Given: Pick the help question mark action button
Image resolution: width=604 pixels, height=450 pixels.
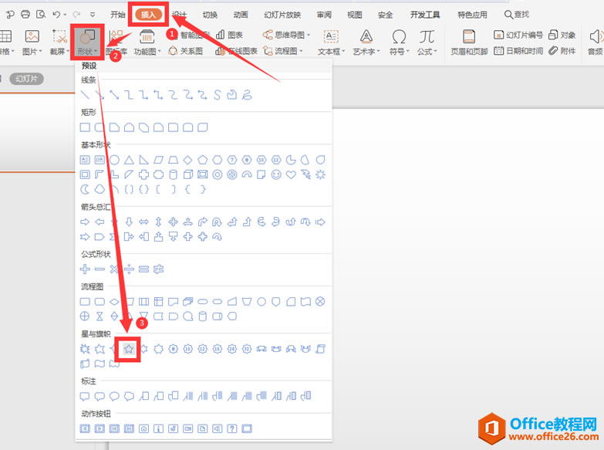Looking at the screenshot, I should click(232, 429).
